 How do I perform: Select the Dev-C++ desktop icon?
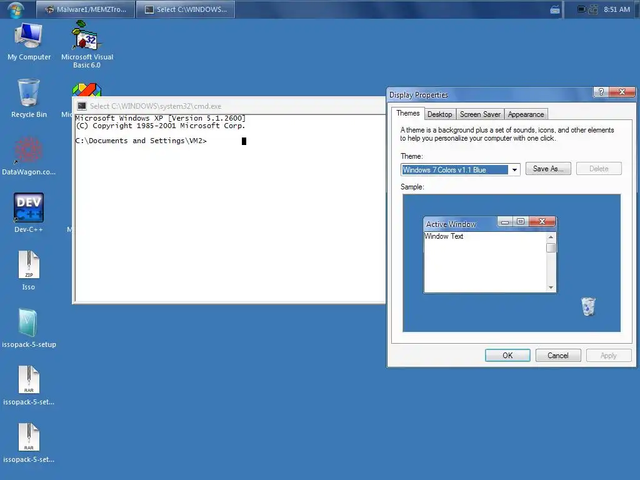[29, 207]
